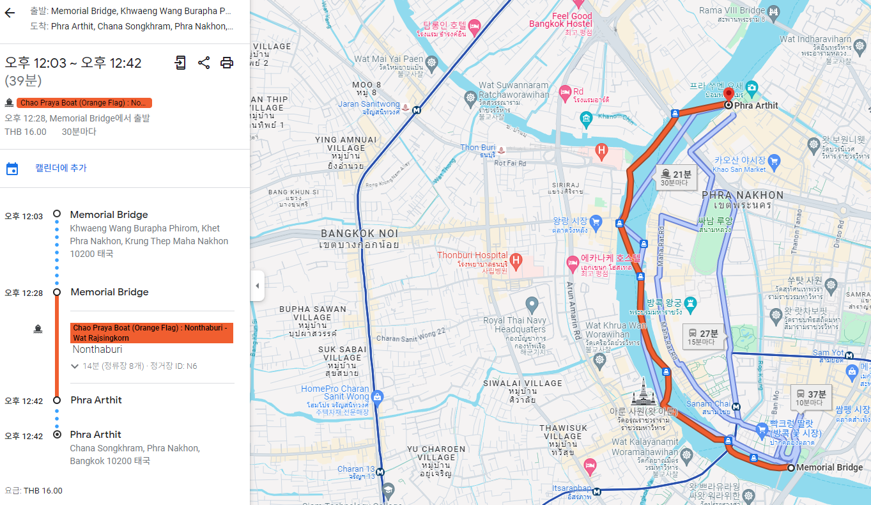Viewport: 871px width, 505px height.
Task: Select Memorial Bridge boarding stop at 12:28
Action: pyautogui.click(x=109, y=292)
